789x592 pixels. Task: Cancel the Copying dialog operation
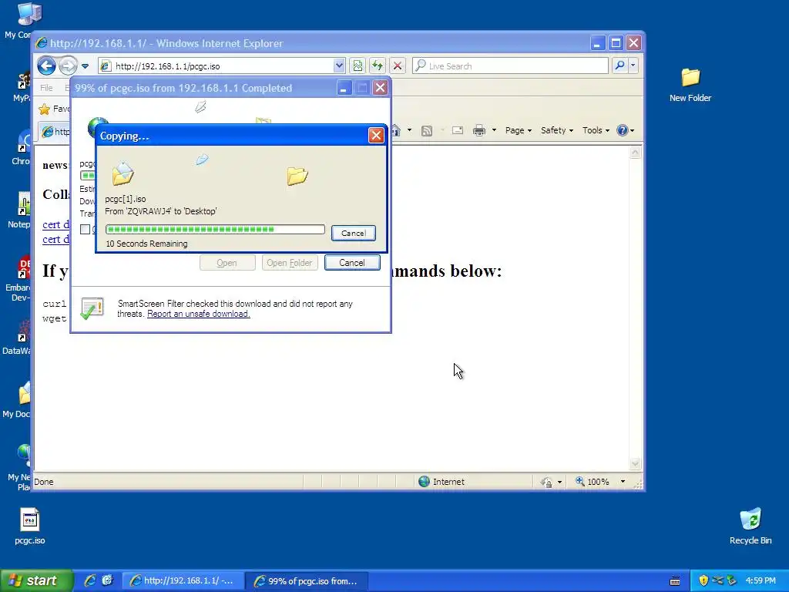[353, 233]
